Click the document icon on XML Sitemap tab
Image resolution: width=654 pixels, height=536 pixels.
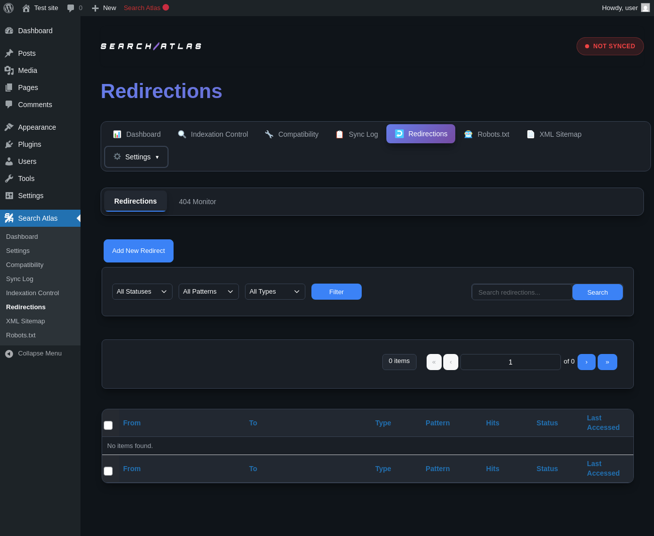click(531, 134)
